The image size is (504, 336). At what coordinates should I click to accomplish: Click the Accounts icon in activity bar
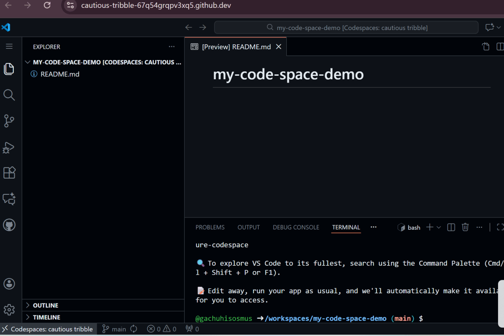9,284
